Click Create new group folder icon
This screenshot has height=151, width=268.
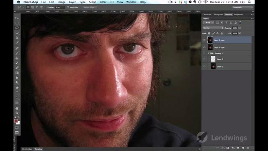[x=238, y=148]
